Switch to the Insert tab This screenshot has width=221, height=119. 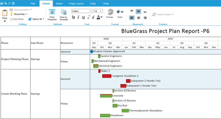click(x=59, y=4)
